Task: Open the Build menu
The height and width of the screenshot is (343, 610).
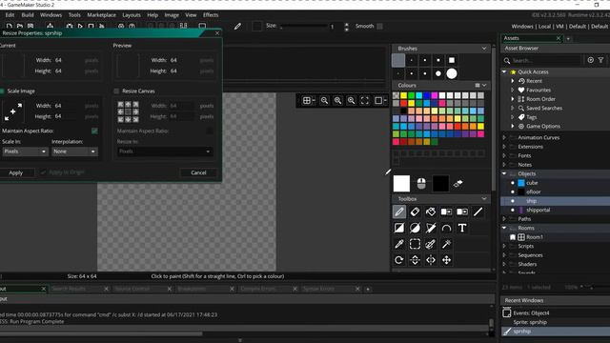Action: click(28, 15)
